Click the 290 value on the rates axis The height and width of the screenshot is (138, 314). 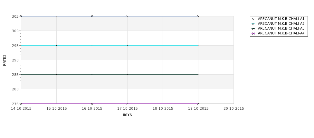(x=15, y=60)
